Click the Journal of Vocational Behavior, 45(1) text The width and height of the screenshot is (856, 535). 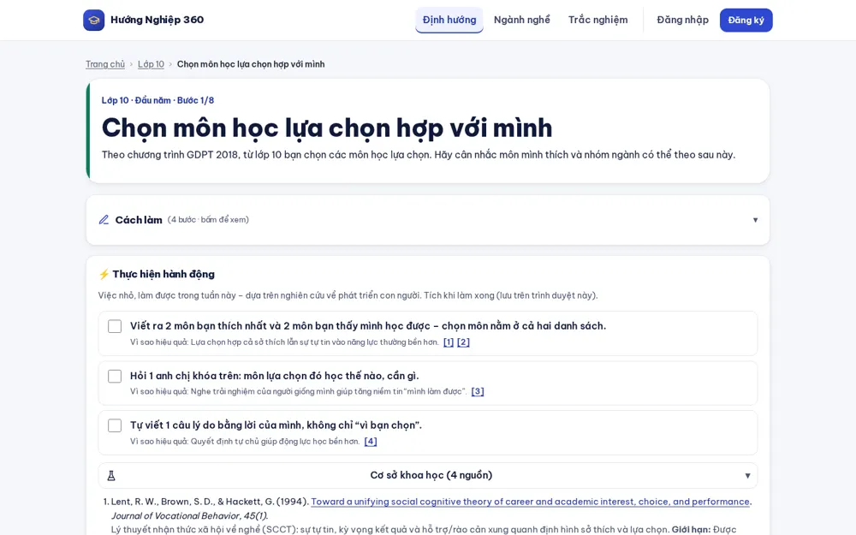[x=189, y=516]
